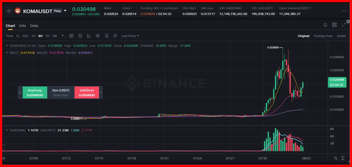The width and height of the screenshot is (352, 167).
Task: Click the Perp contract type badge
Action: point(57,11)
